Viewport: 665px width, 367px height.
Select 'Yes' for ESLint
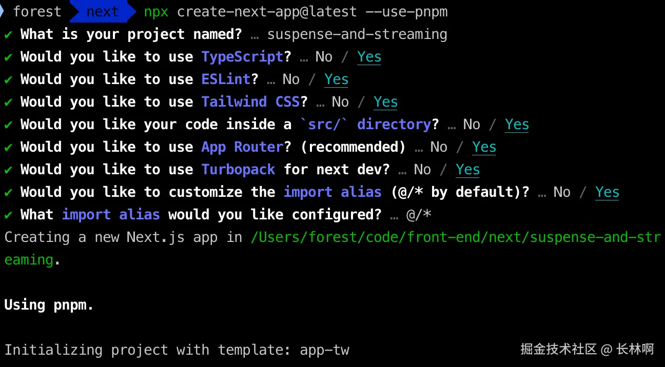coord(337,79)
